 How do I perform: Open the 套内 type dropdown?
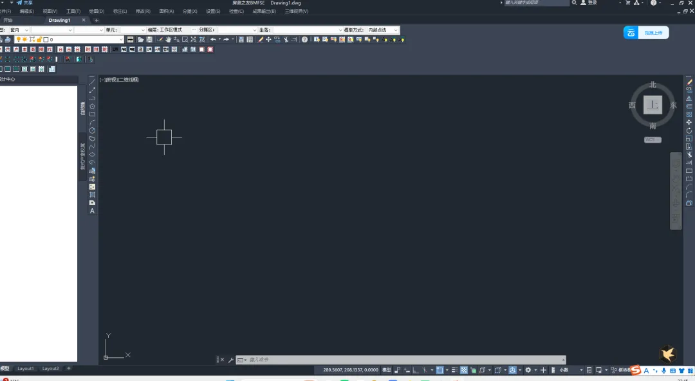click(x=19, y=30)
